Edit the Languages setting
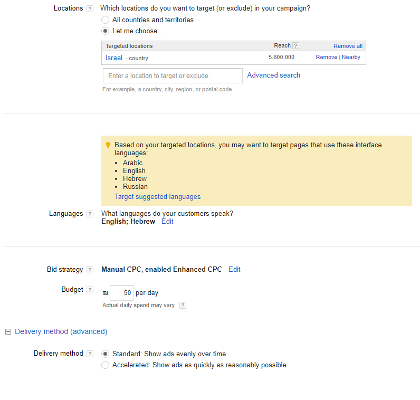420x400 pixels. point(167,222)
